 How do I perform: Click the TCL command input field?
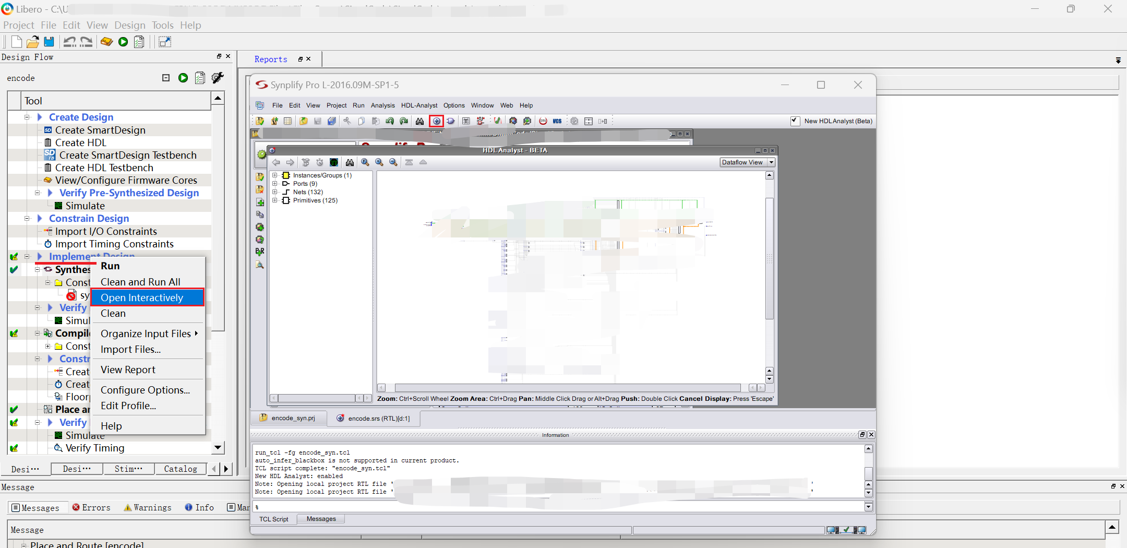tap(558, 507)
